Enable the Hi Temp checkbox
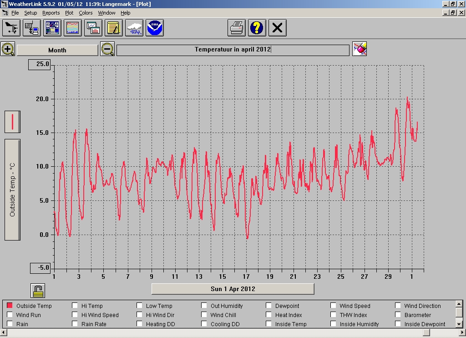Image resolution: width=466 pixels, height=338 pixels. tap(75, 306)
